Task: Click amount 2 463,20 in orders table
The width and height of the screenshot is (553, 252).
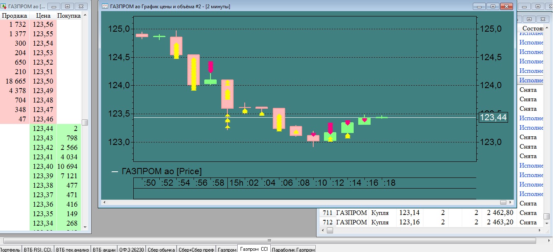Action: (x=501, y=222)
